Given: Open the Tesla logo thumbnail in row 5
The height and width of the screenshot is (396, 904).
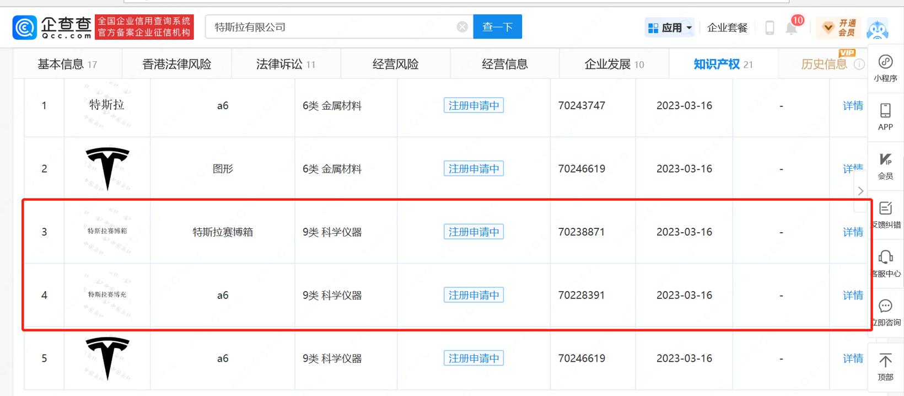Looking at the screenshot, I should click(107, 358).
